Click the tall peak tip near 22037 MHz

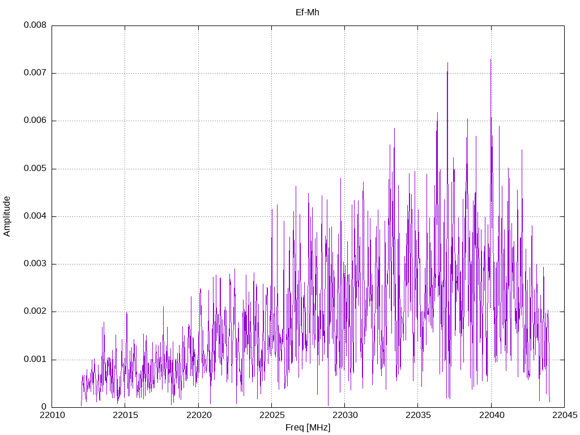[x=447, y=63]
